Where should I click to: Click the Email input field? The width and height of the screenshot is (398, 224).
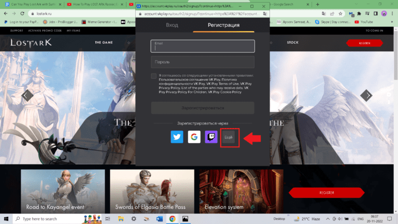pyautogui.click(x=203, y=46)
